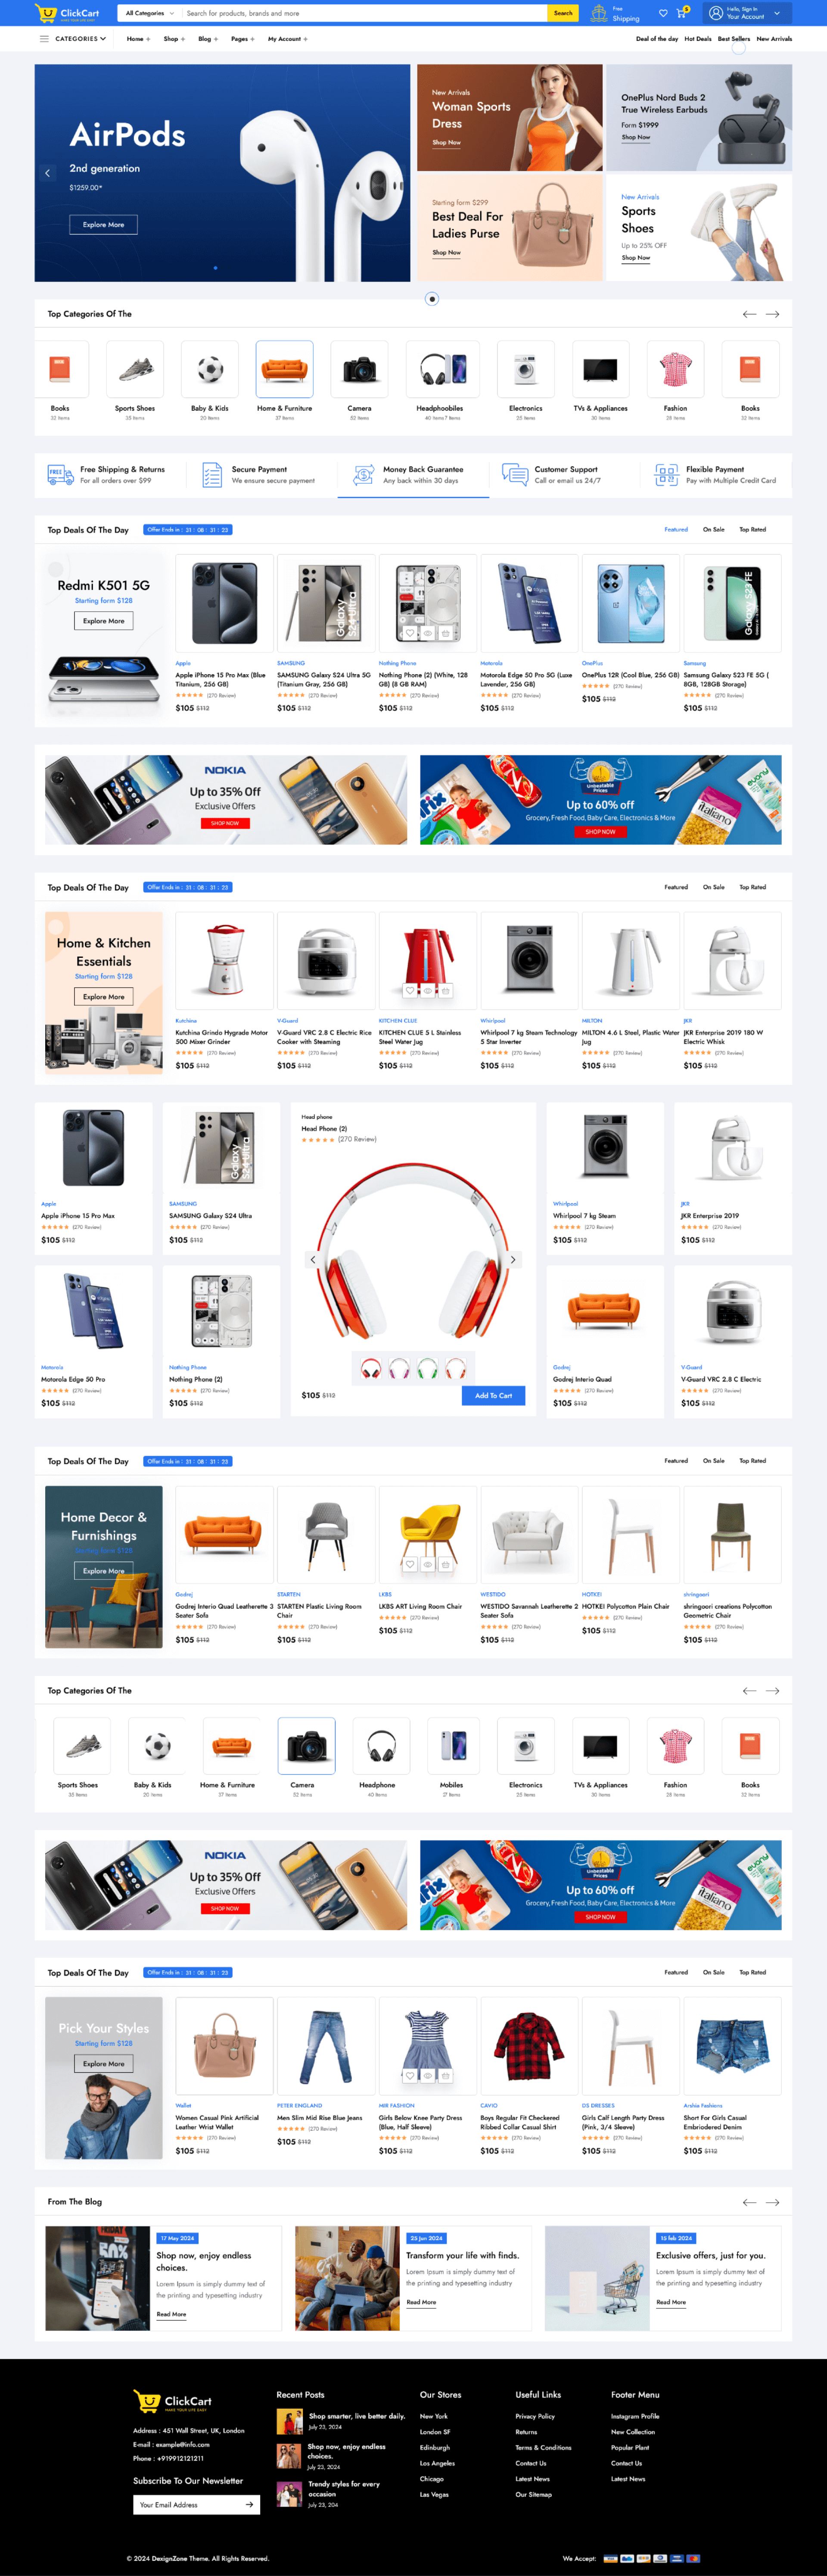Expand the All Categories search dropdown

(149, 13)
